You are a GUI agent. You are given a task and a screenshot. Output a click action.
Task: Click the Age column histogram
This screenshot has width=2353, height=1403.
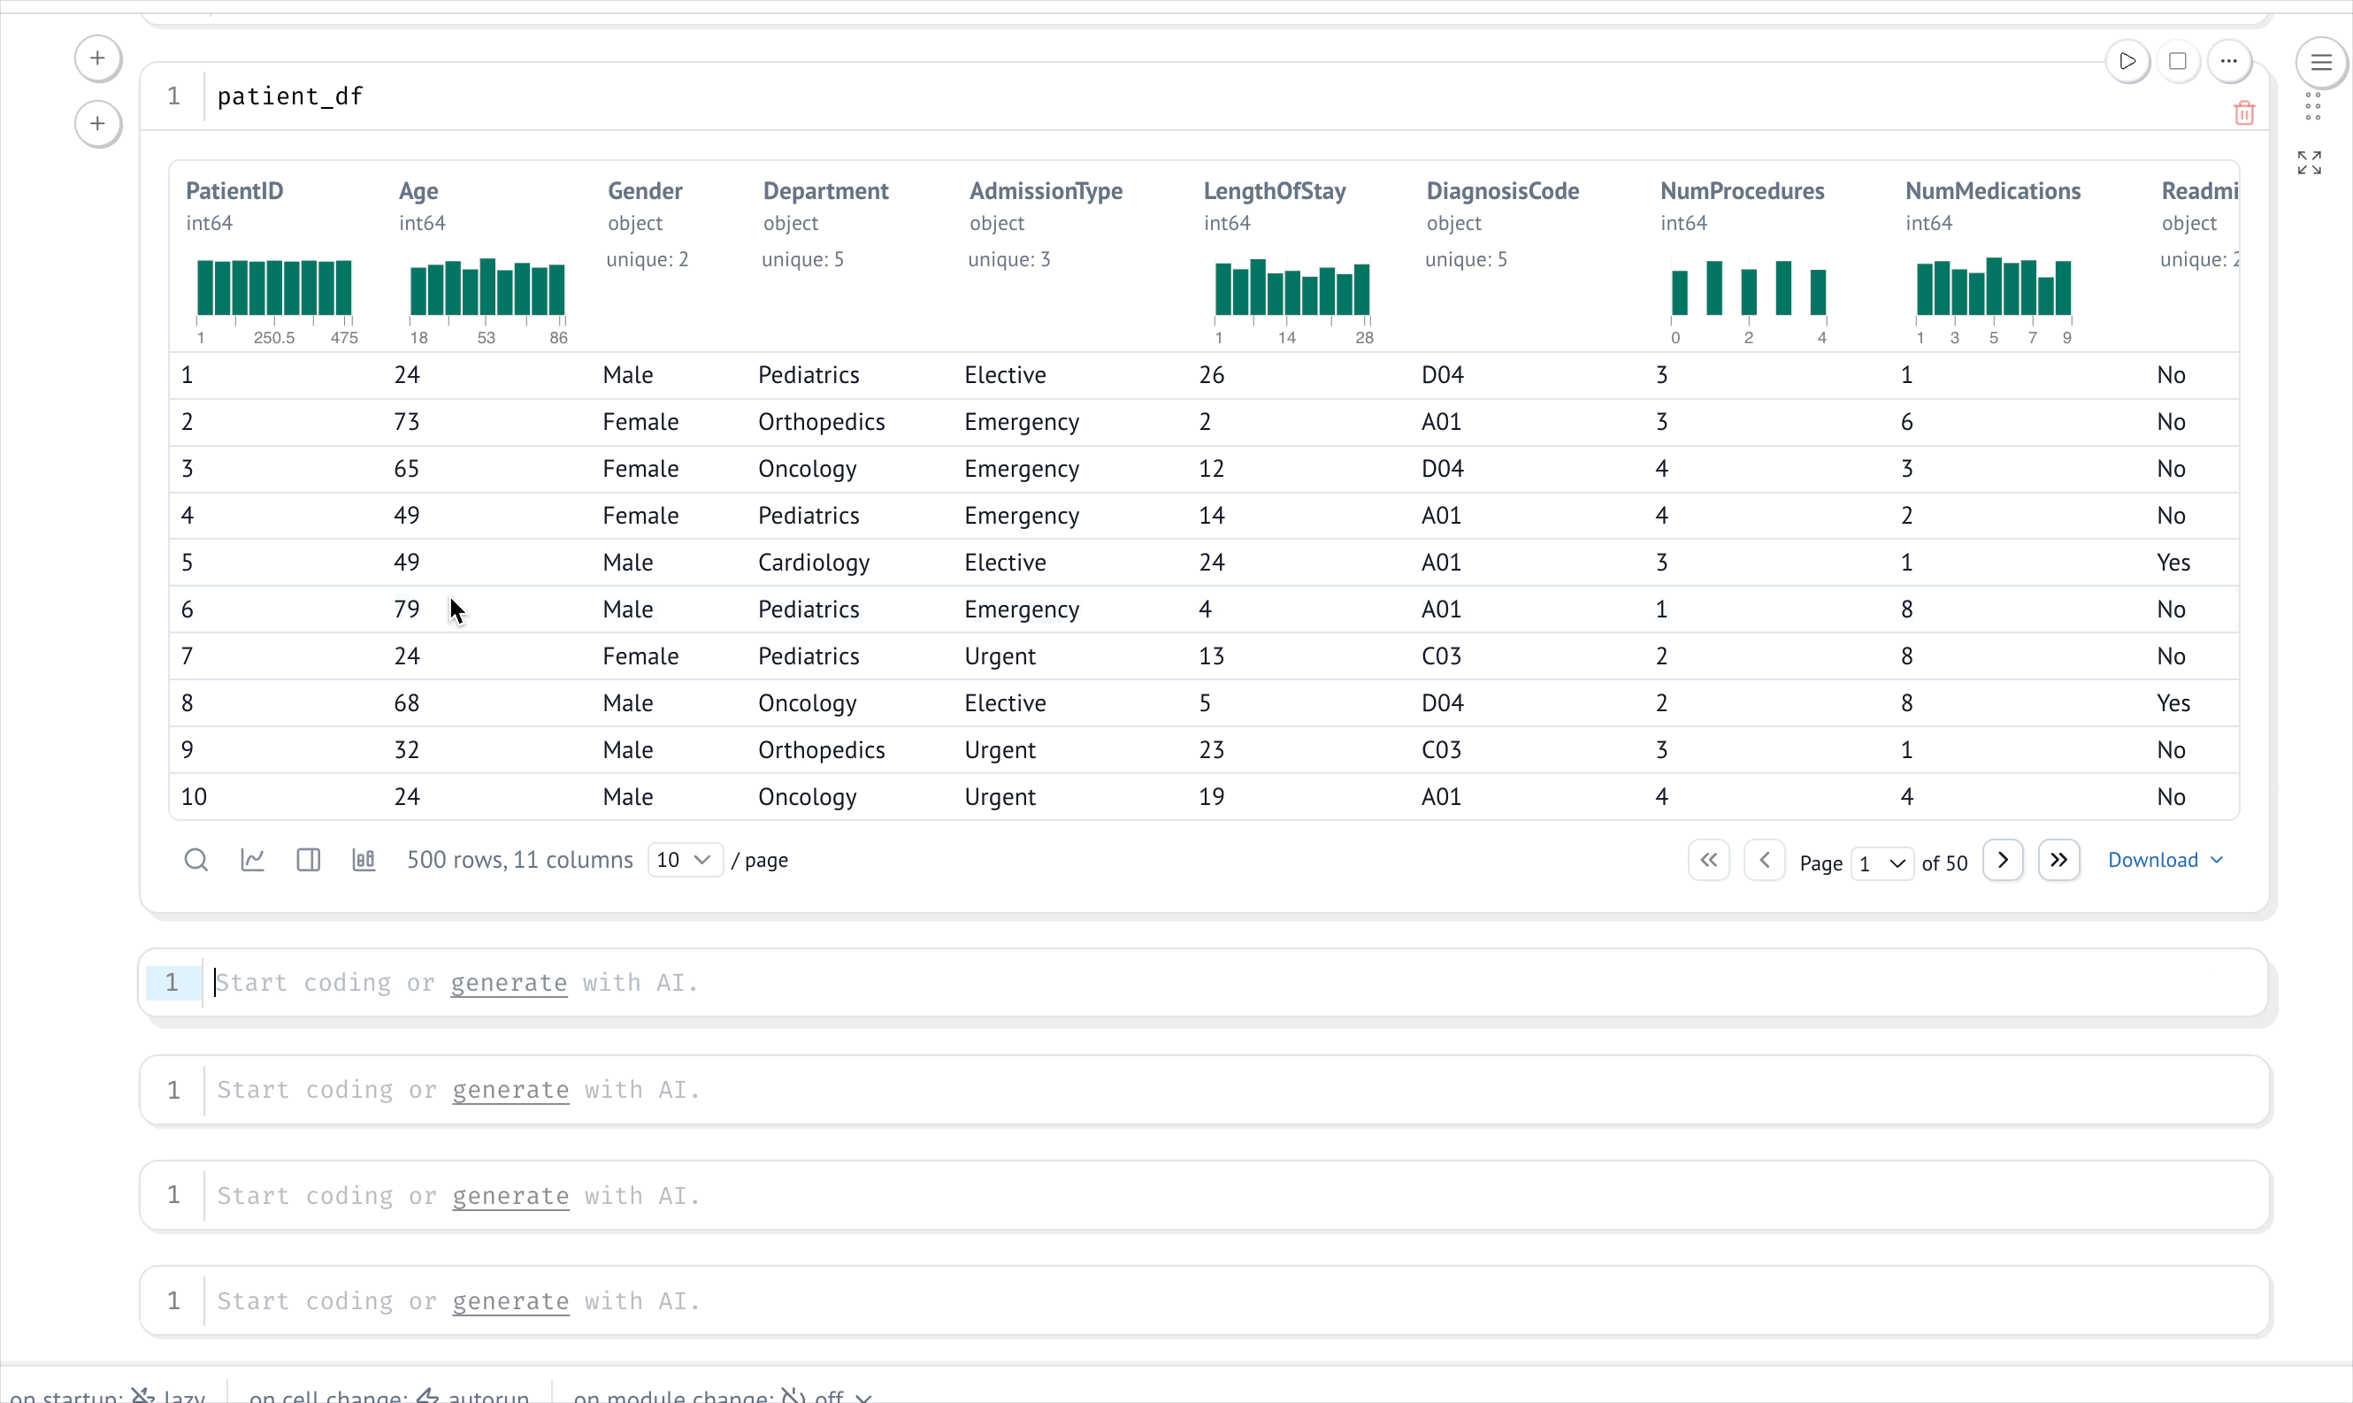[487, 287]
